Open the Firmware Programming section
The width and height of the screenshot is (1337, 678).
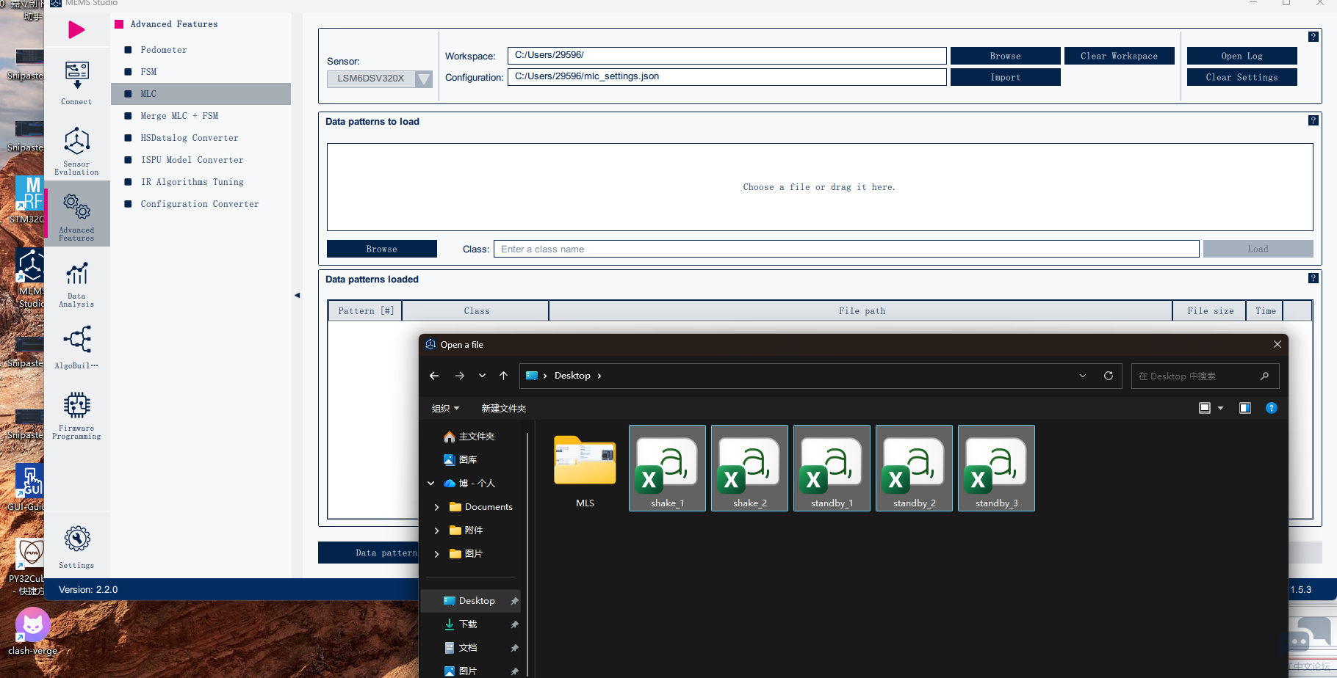coord(76,415)
